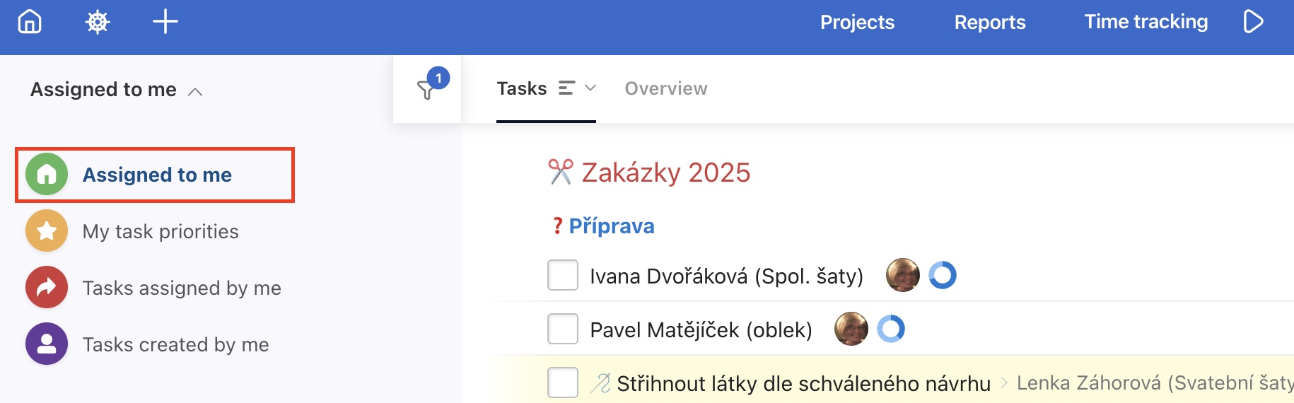The image size is (1294, 403).
Task: Collapse the Assigned to me header chevron
Action: (x=195, y=91)
